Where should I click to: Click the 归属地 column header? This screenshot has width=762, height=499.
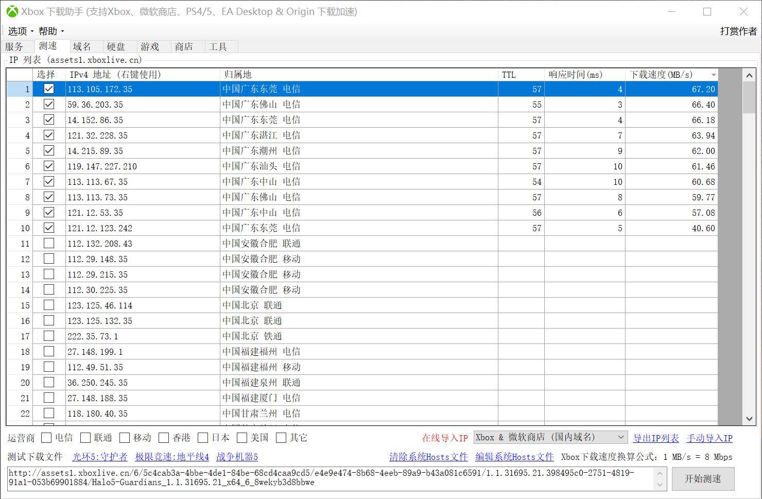coord(359,75)
